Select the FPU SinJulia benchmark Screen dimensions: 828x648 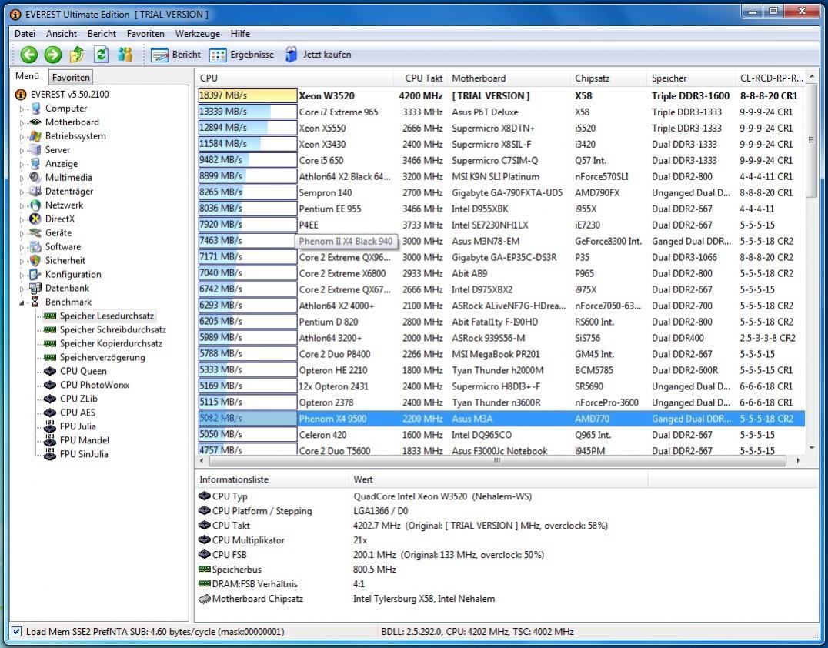tap(84, 453)
